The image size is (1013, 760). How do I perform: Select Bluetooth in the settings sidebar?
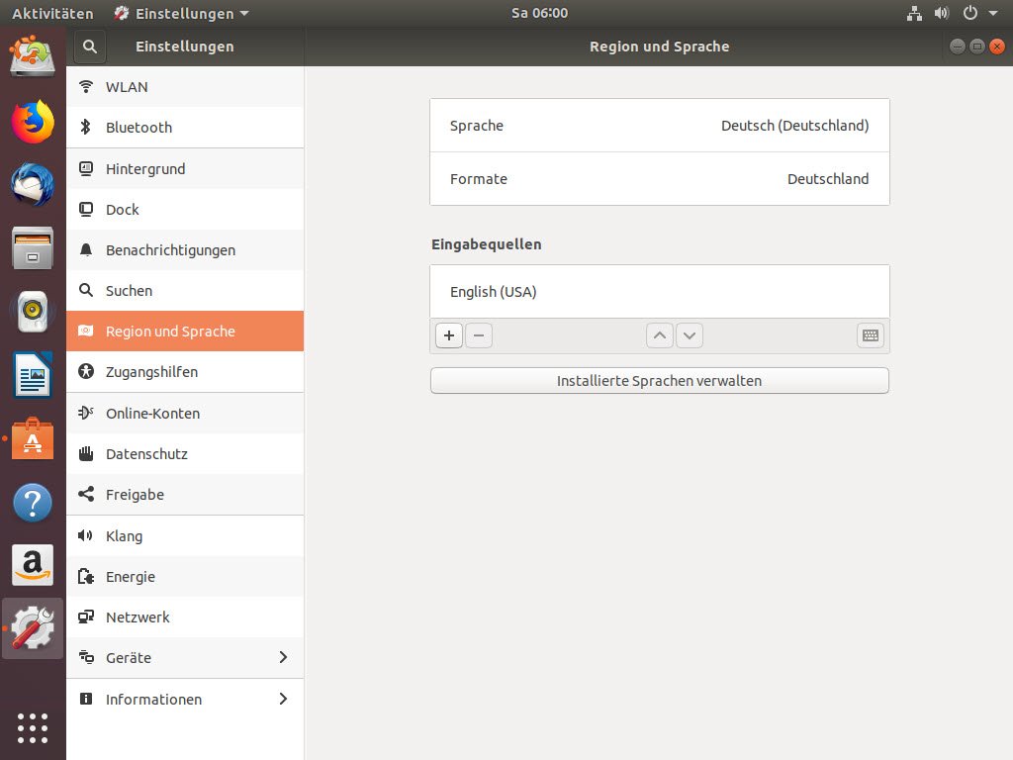[x=185, y=128]
